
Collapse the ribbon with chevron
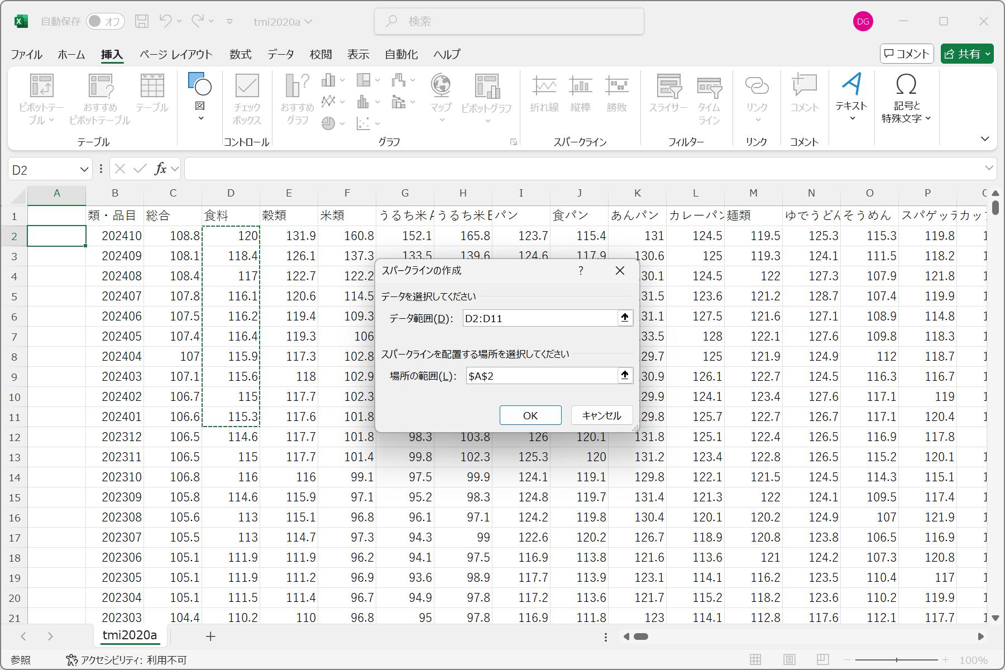point(985,139)
